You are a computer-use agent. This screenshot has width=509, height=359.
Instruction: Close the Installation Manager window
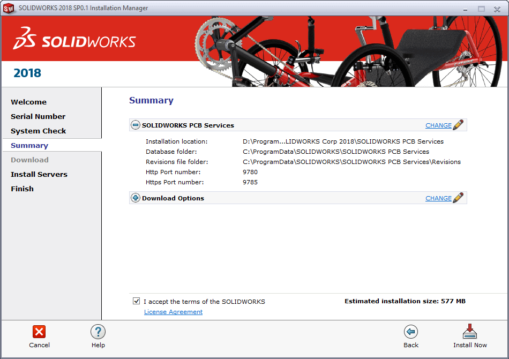497,9
